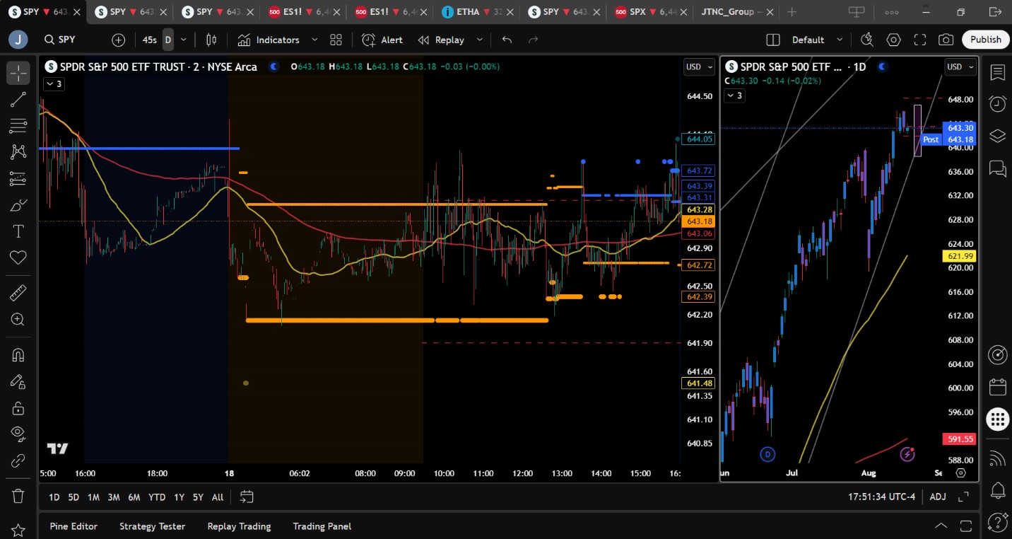Select the text annotation tool

click(x=18, y=231)
